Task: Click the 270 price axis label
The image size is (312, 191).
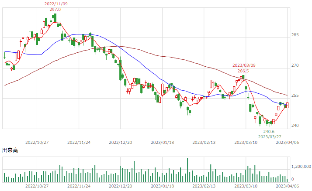Action: click(295, 65)
